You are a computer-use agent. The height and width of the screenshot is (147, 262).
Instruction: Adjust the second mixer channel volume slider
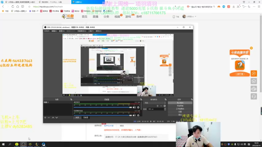(x=103, y=115)
